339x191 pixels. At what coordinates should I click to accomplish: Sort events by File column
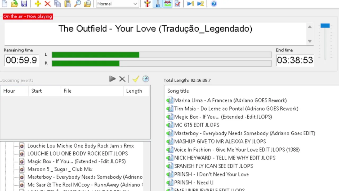click(x=92, y=91)
